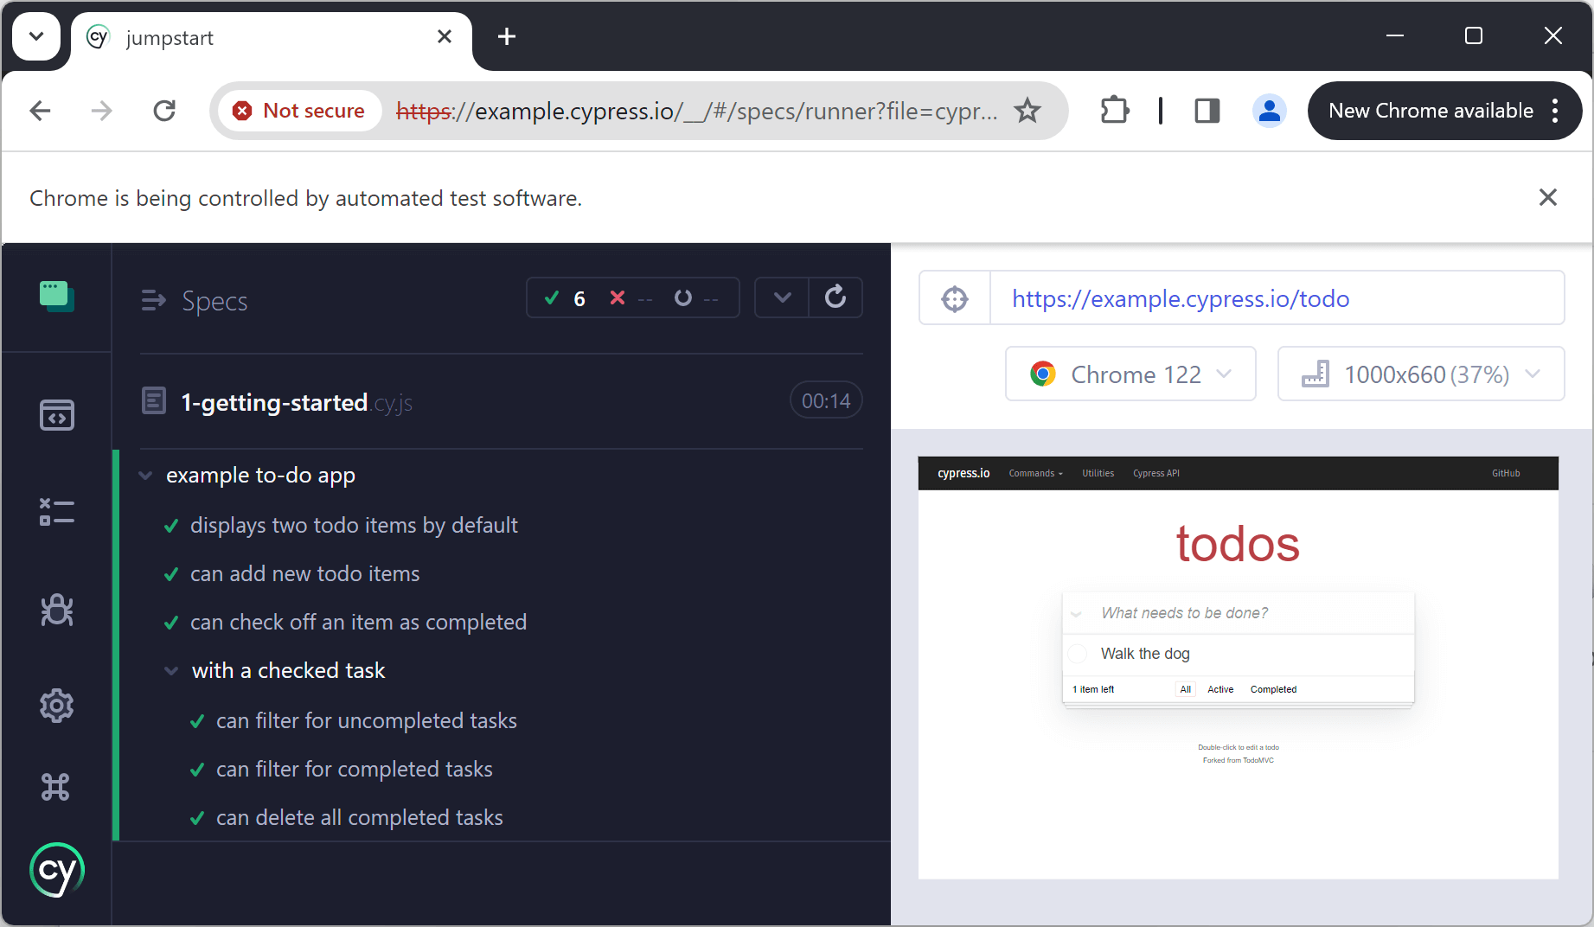Open the 1-getting-started spec file link
The image size is (1594, 927).
pos(297,402)
